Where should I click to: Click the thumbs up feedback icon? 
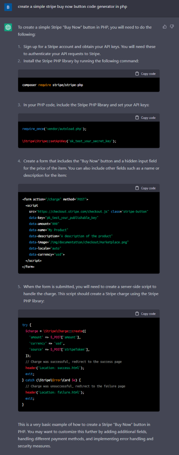tap(164, 27)
